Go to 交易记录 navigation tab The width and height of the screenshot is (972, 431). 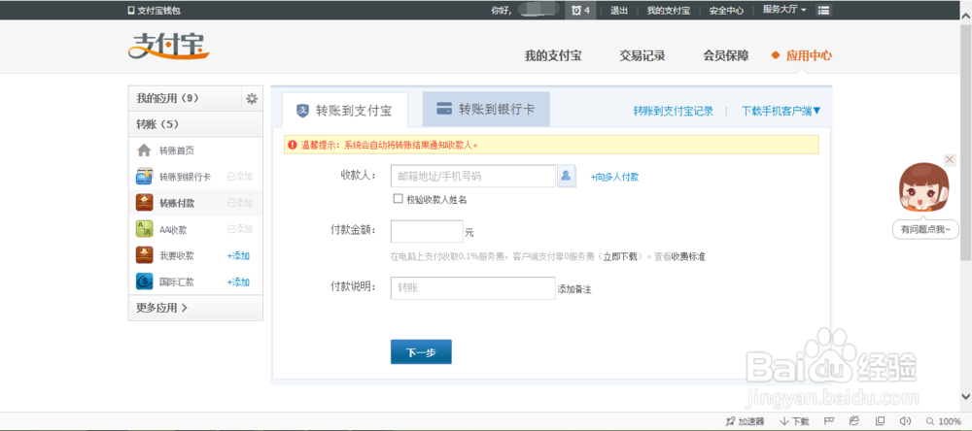pos(642,55)
